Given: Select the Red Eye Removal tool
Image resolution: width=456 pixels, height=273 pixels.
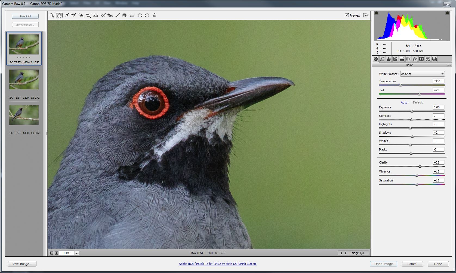Looking at the screenshot, I should (110, 15).
